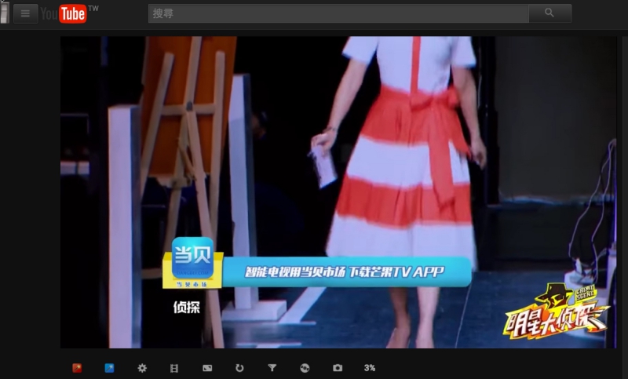This screenshot has width=628, height=379.
Task: Click the video player area
Action: point(338,192)
